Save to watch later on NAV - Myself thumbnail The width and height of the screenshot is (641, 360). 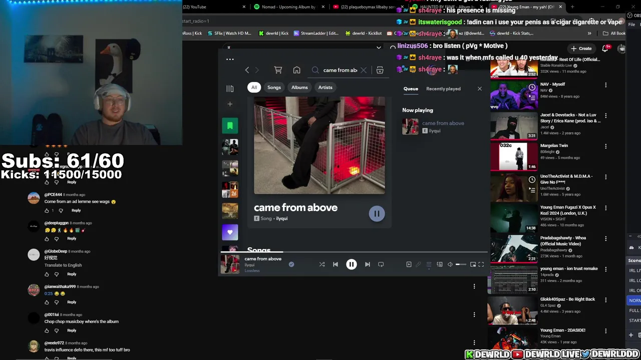pos(532,87)
